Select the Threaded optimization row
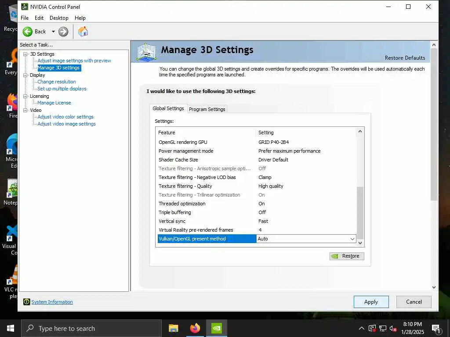450x337 pixels. click(x=257, y=204)
